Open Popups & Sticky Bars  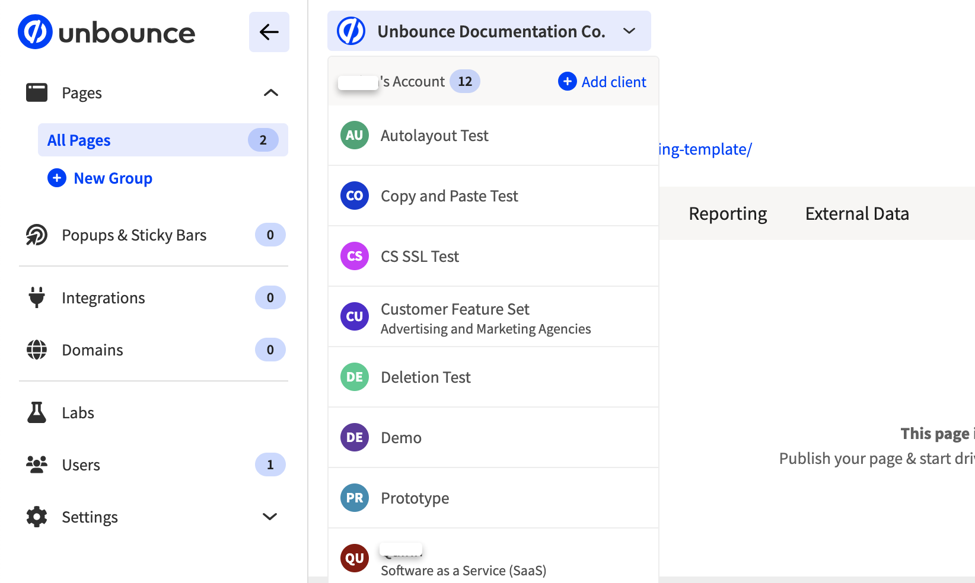(134, 235)
